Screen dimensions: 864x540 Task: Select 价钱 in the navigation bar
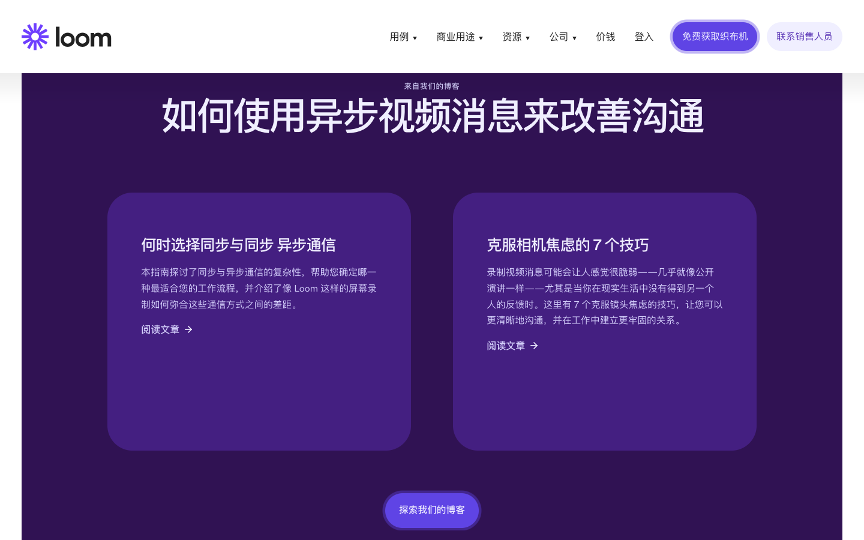pyautogui.click(x=605, y=37)
